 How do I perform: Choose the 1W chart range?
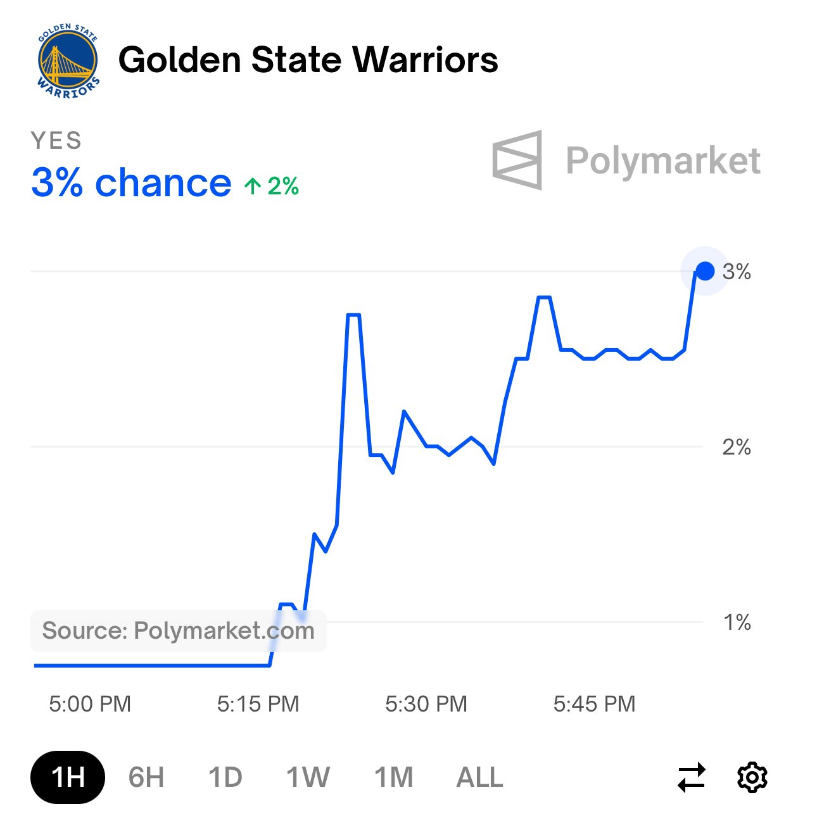tap(308, 777)
